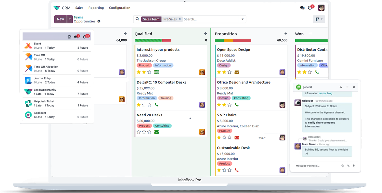The height and width of the screenshot is (193, 382).
Task: Click the Event app icon in activity list
Action: (28, 45)
